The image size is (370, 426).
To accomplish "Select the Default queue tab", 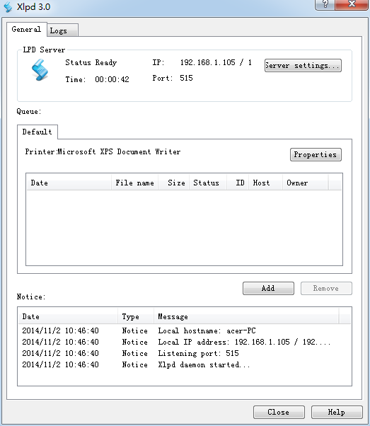I will click(x=37, y=132).
